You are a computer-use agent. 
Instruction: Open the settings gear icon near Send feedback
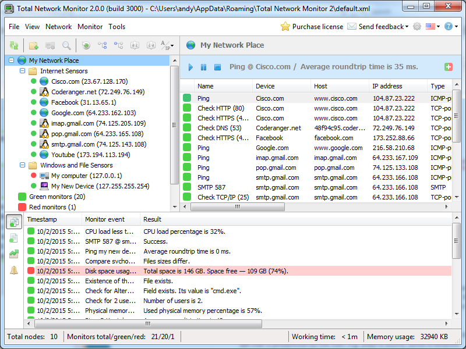pos(417,26)
